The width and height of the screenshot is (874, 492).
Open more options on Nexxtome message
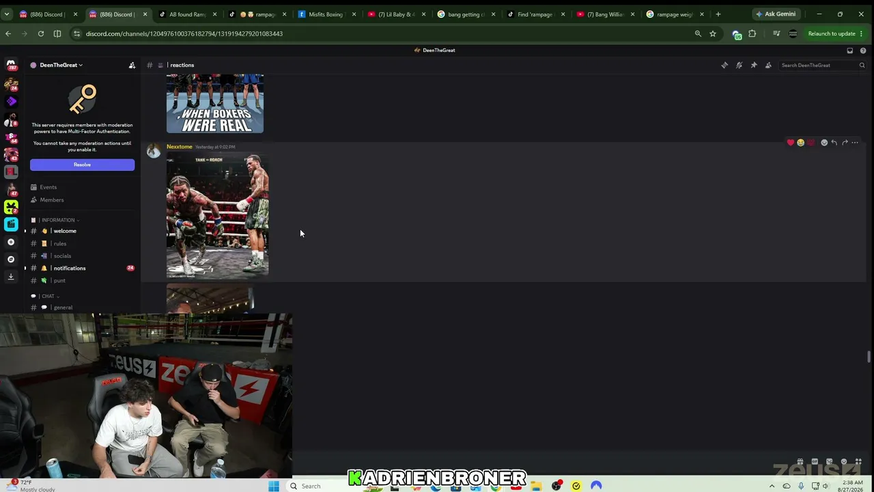click(x=855, y=142)
